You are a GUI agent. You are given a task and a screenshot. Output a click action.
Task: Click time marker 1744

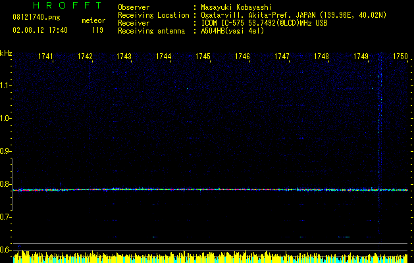coord(164,57)
